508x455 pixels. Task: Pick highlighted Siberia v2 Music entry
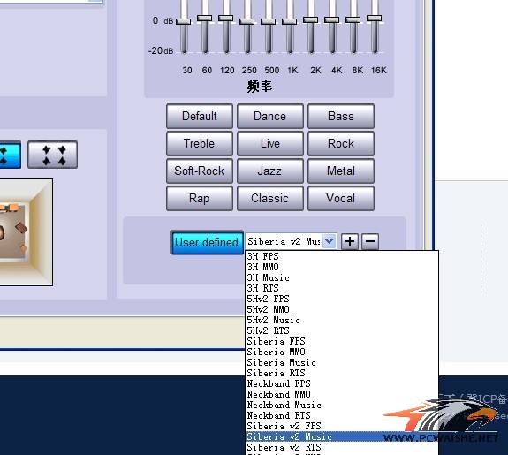[342, 436]
